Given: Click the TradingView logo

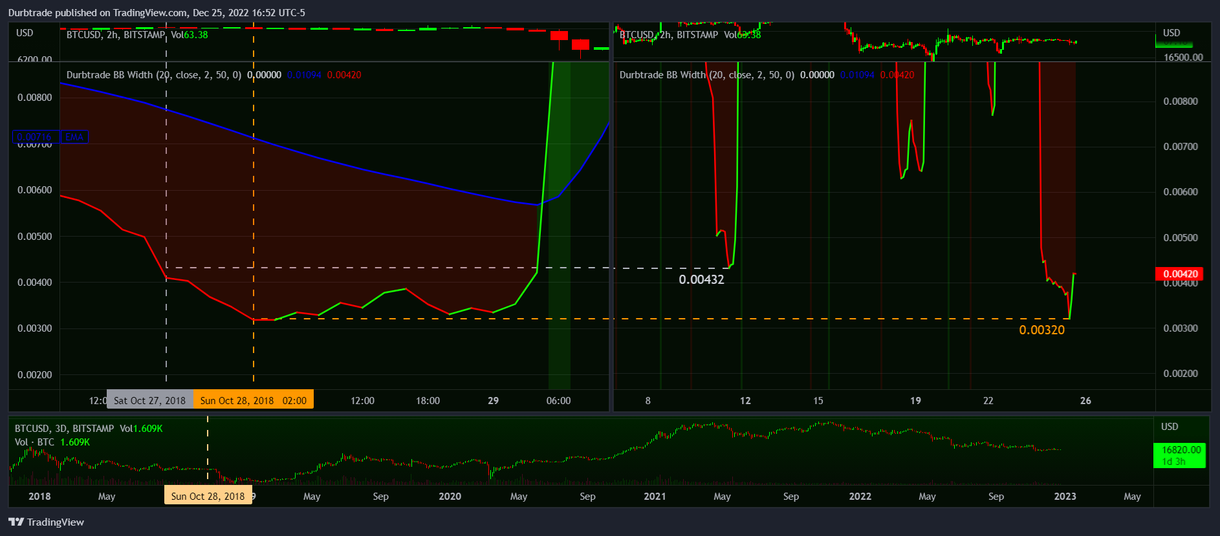Looking at the screenshot, I should click(x=46, y=522).
